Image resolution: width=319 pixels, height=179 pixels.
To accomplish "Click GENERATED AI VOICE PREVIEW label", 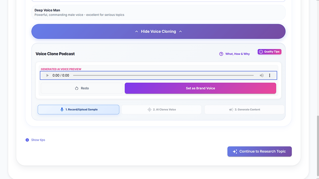I will point(61,69).
